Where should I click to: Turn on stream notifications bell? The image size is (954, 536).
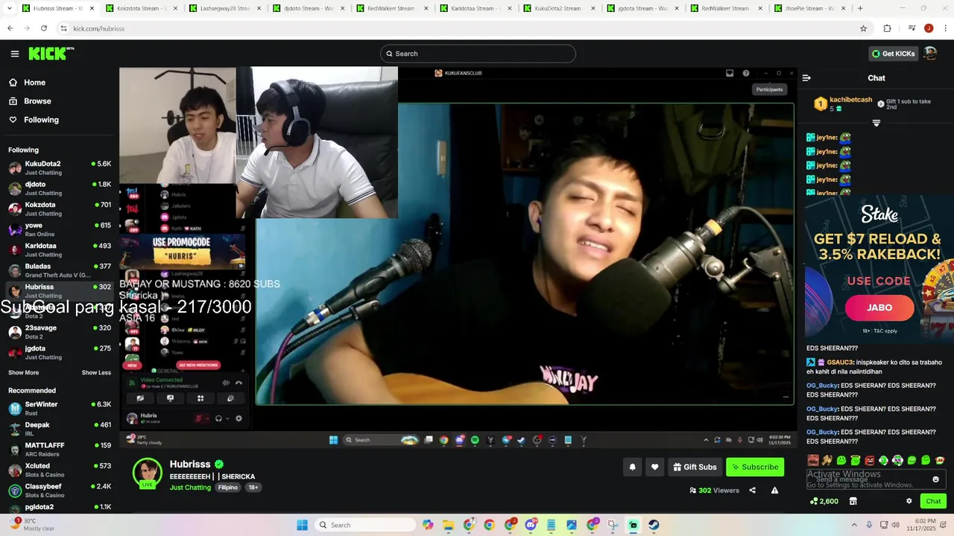(x=633, y=467)
